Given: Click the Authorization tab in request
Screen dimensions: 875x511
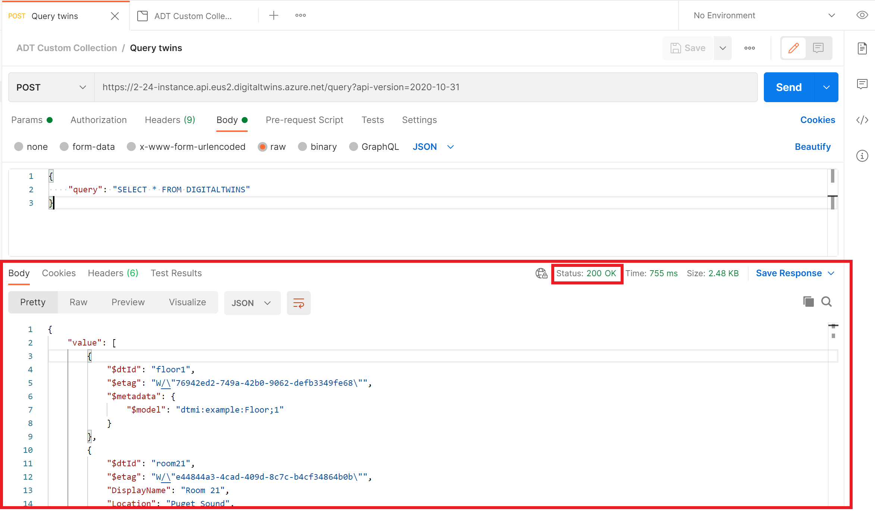Looking at the screenshot, I should click(99, 119).
